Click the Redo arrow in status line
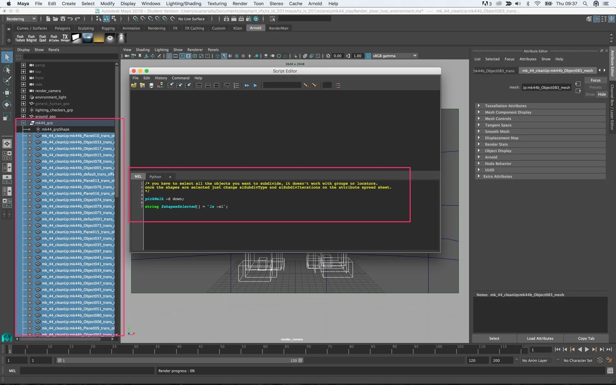The width and height of the screenshot is (616, 385). tap(77, 19)
